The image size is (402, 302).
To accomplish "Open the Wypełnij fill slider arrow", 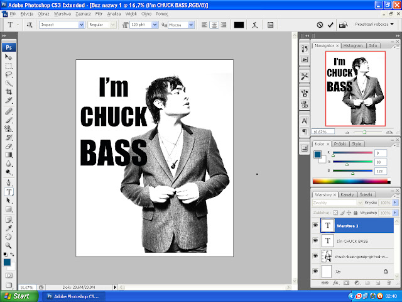I will click(395, 213).
